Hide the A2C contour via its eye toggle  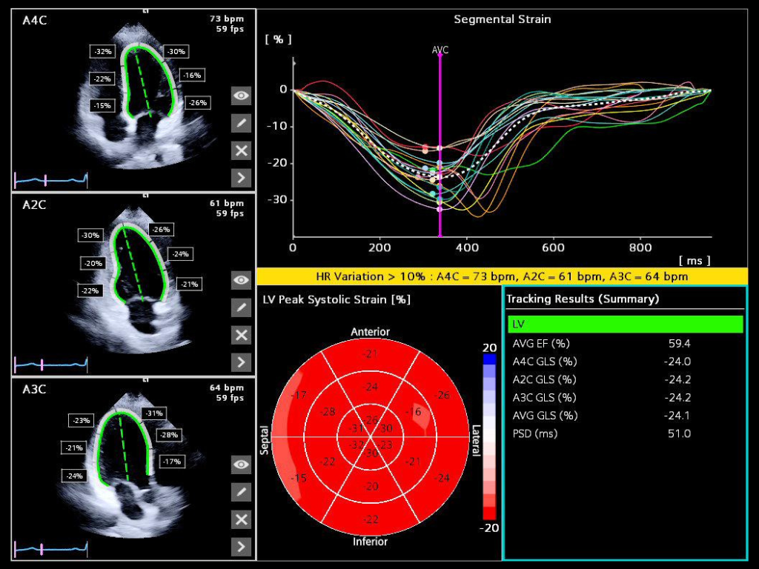coord(240,280)
